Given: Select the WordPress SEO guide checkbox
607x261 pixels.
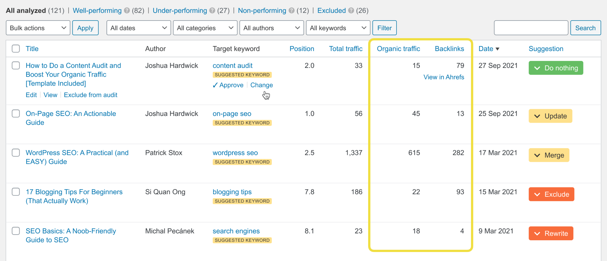Looking at the screenshot, I should coord(16,153).
